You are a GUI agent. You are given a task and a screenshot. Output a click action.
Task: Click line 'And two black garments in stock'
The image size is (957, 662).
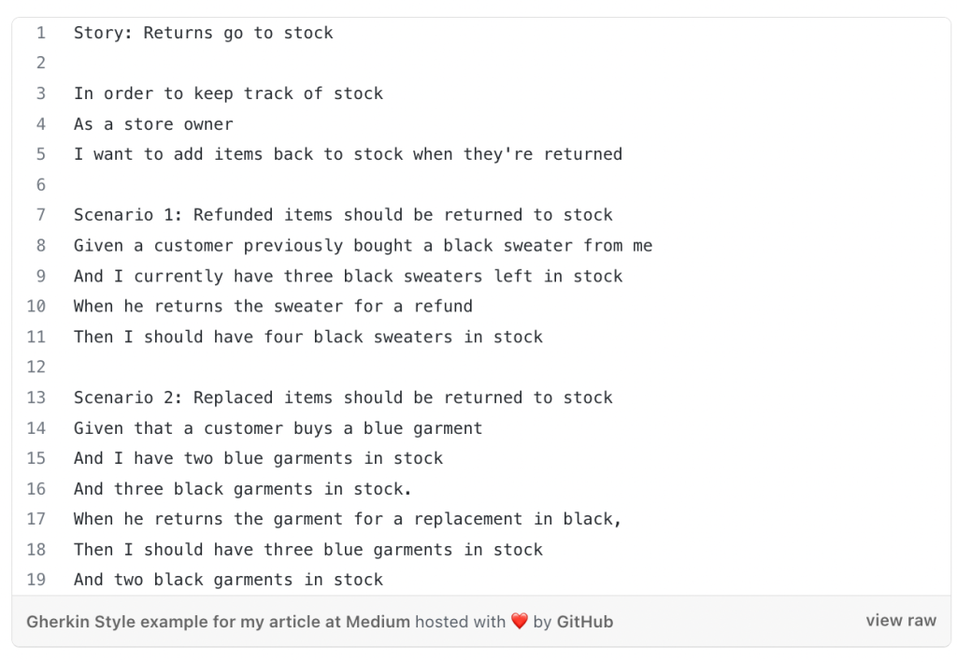[228, 580]
